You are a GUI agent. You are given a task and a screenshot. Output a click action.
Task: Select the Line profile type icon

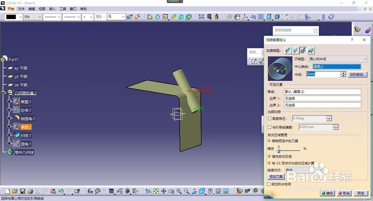tap(295, 50)
